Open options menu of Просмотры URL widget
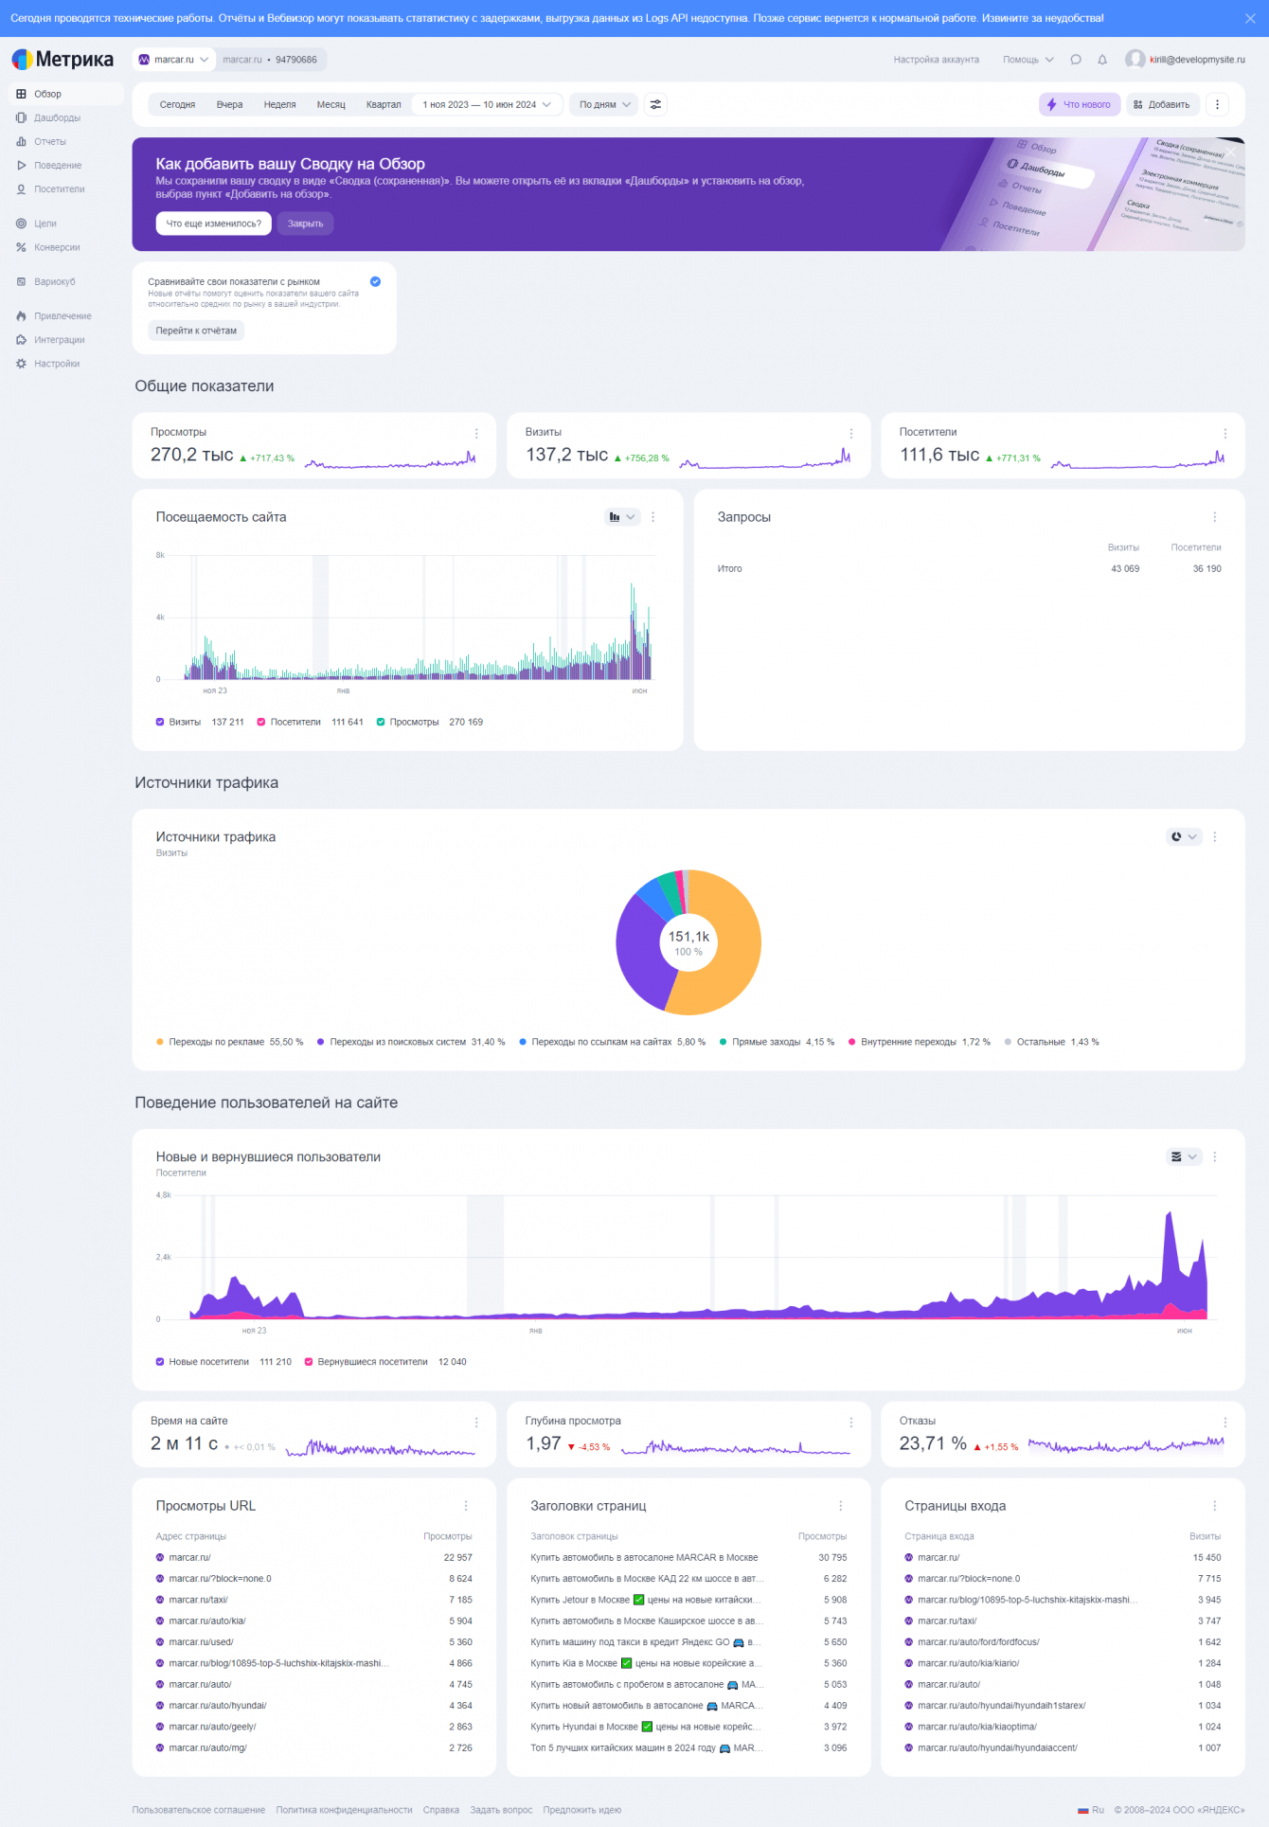This screenshot has width=1269, height=1827. coord(466,1506)
